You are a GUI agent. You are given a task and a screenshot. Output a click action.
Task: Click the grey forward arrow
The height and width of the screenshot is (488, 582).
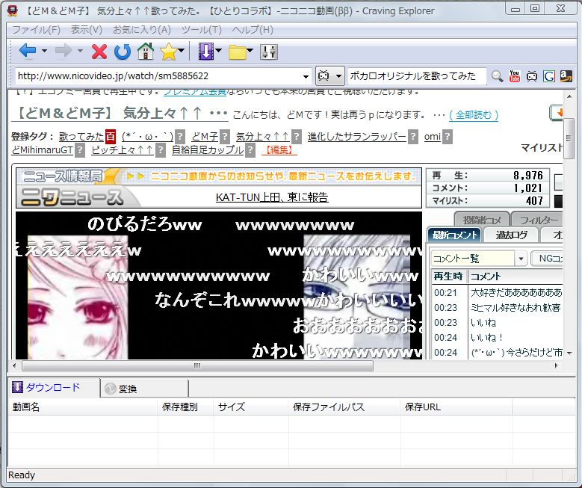63,51
